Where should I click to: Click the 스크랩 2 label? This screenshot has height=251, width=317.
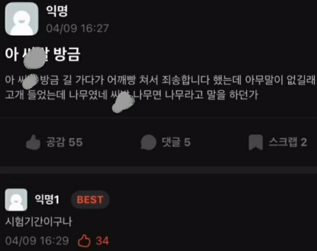288,142
